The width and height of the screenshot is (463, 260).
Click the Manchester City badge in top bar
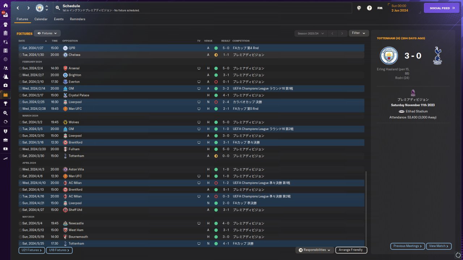coord(39,8)
